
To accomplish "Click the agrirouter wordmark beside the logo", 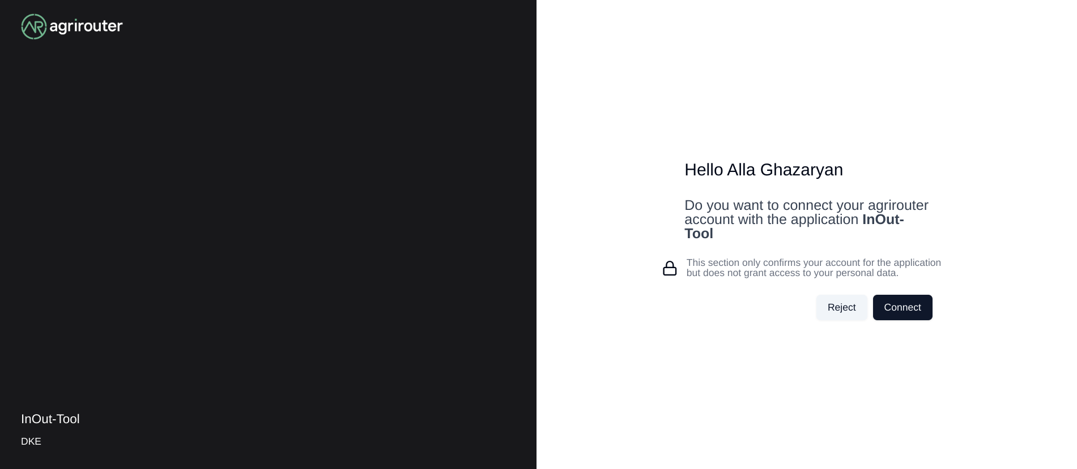I will tap(86, 26).
